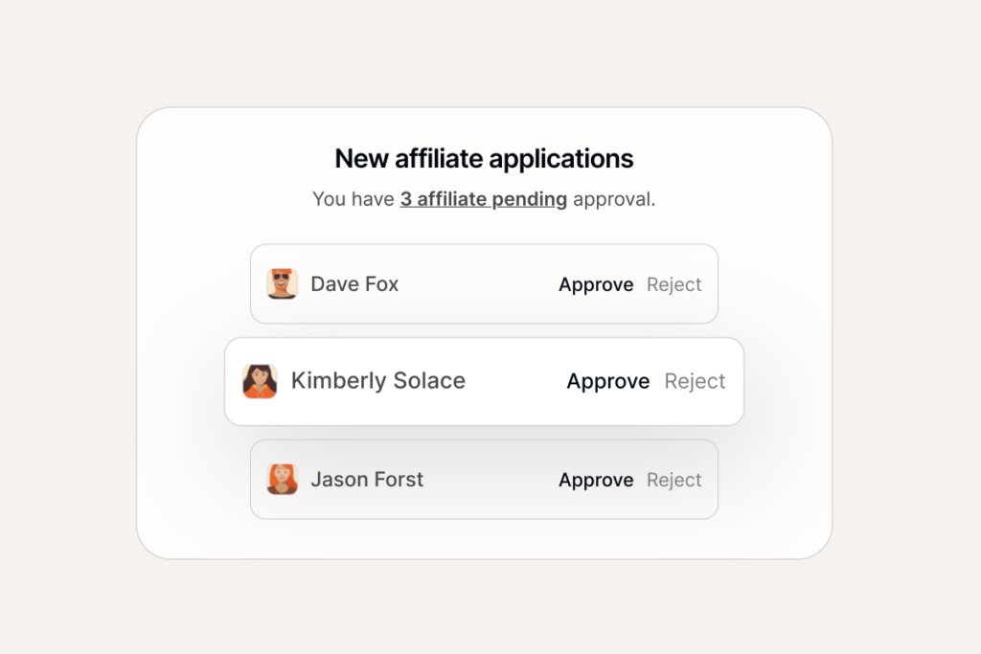The width and height of the screenshot is (981, 654).
Task: Reject Jason Forst's affiliate application
Action: (673, 479)
